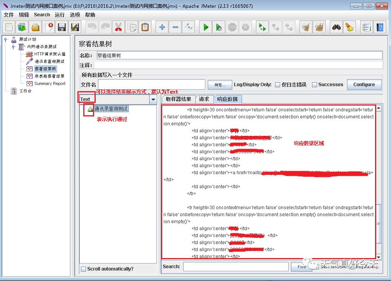
Task: Enable the Regular exp. checkbox
Action: [x=352, y=267]
